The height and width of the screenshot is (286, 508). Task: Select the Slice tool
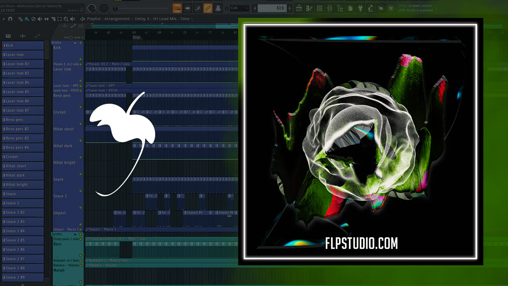[54, 19]
